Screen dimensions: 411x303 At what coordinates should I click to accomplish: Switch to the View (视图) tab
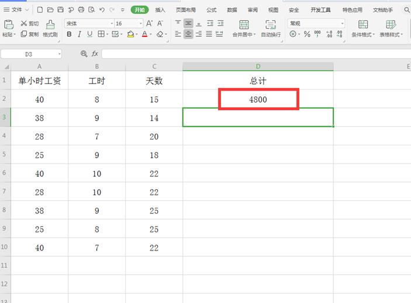(x=273, y=10)
